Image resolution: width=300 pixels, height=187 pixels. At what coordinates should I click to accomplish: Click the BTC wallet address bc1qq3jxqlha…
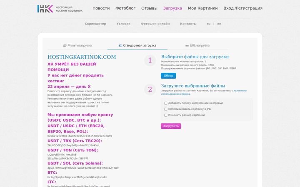pos(77,177)
